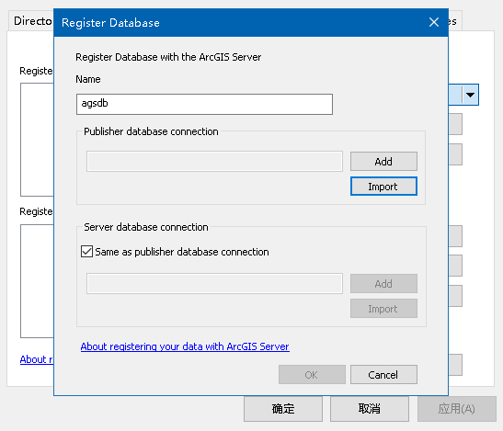
Task: Click Import in Publisher database connection
Action: click(383, 187)
